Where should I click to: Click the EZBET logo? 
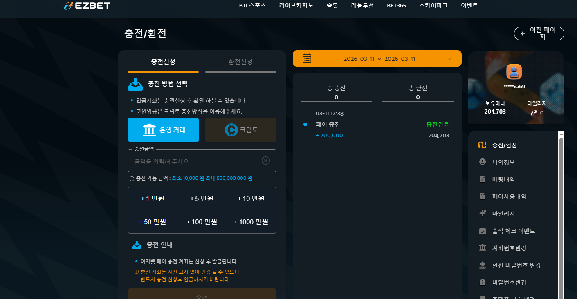(x=87, y=6)
